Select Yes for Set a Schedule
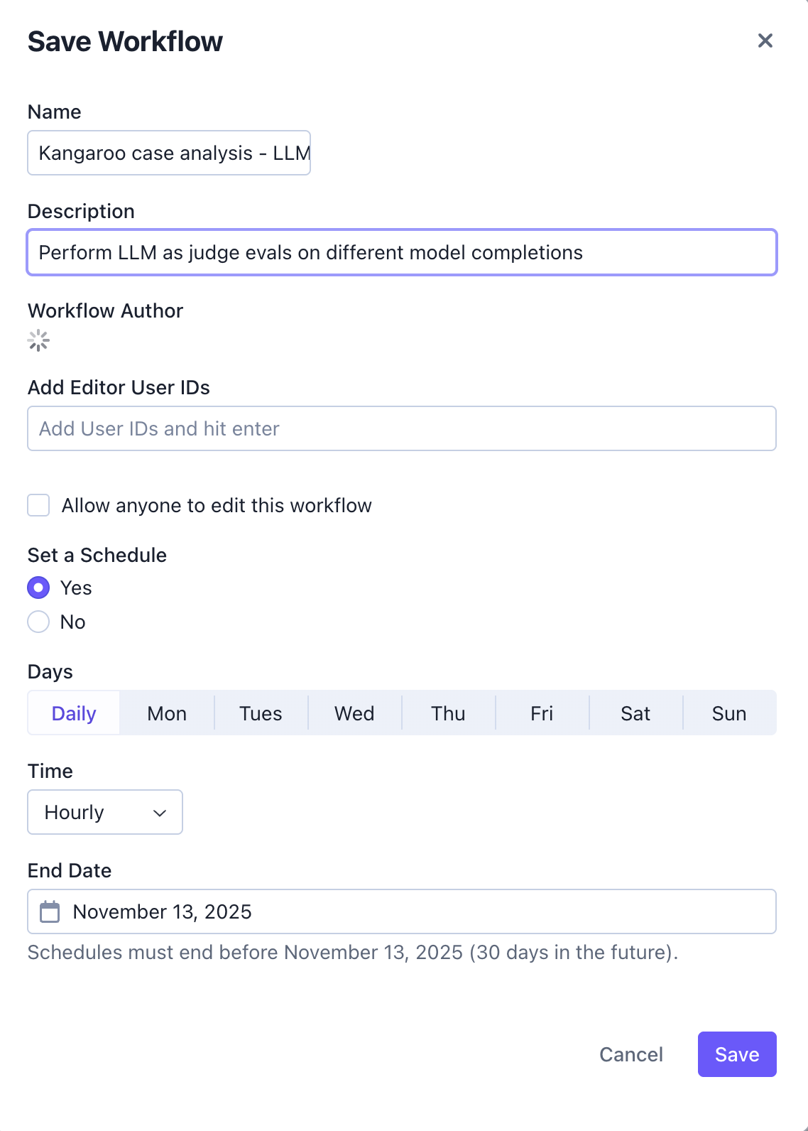 38,588
